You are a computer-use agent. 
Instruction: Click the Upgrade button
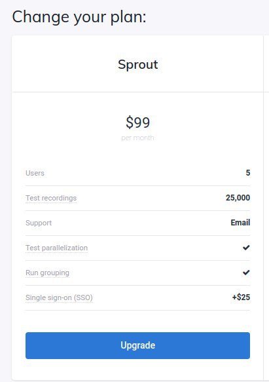point(137,345)
